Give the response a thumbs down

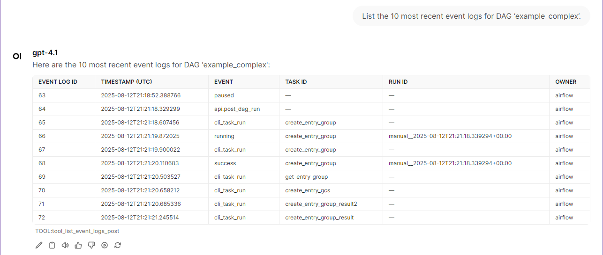tap(91, 245)
